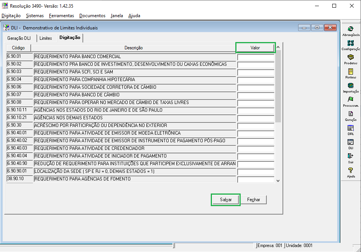This screenshot has width=361, height=252.
Task: Open the Digitação menu
Action: click(x=11, y=16)
